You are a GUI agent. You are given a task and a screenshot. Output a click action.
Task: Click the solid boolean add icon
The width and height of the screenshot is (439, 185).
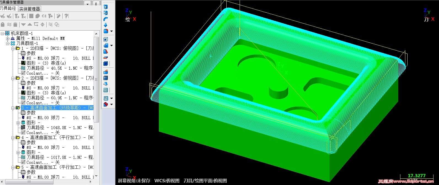point(106,45)
